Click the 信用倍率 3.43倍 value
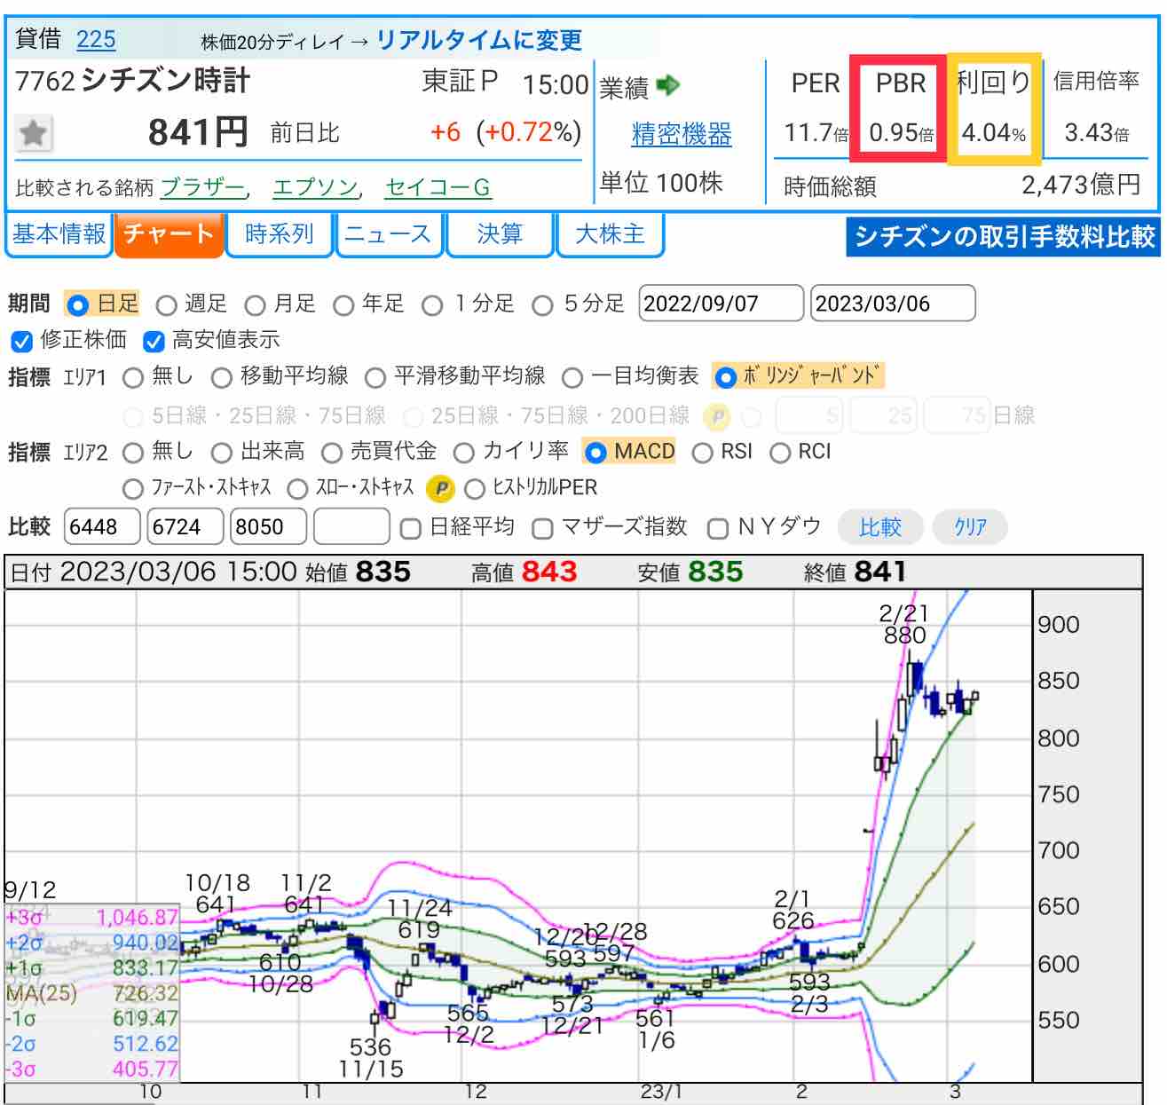1167x1105 pixels. tap(1096, 133)
